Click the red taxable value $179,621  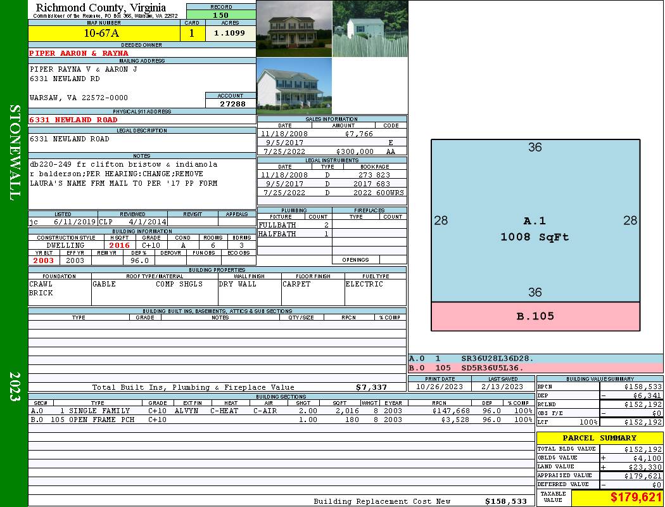(x=617, y=497)
